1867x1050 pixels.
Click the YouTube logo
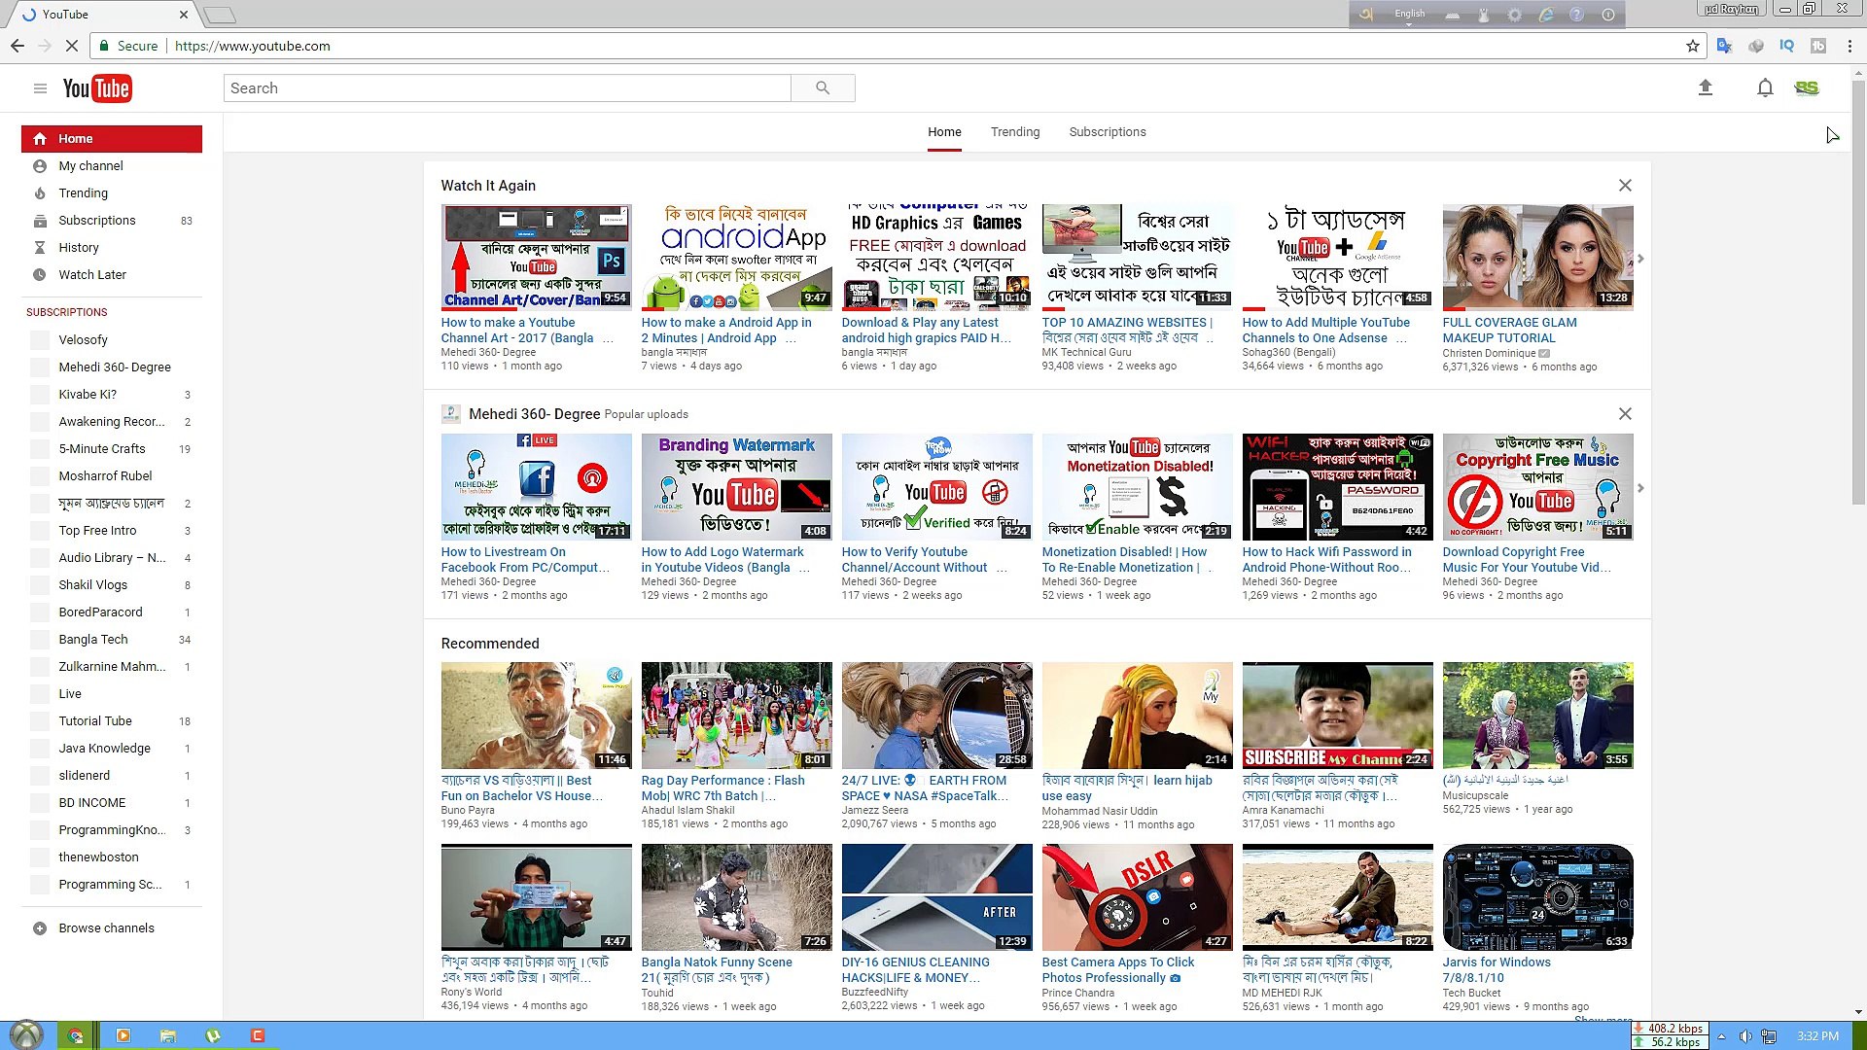tap(97, 87)
